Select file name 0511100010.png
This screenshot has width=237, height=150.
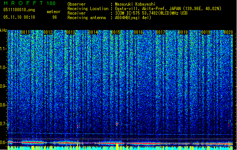coord(19,10)
